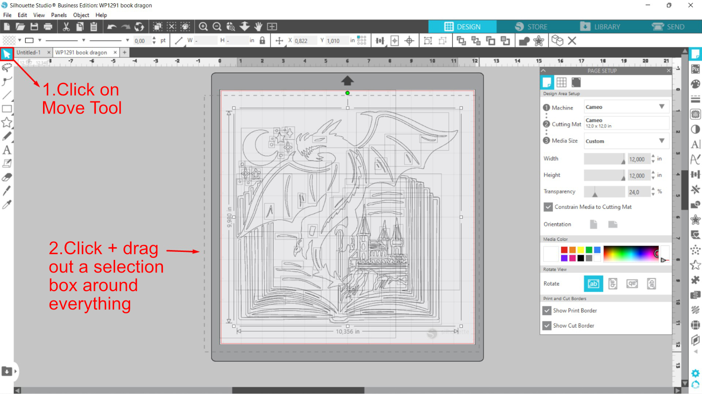702x394 pixels.
Task: Cut selection with scissors icon
Action: coord(66,27)
